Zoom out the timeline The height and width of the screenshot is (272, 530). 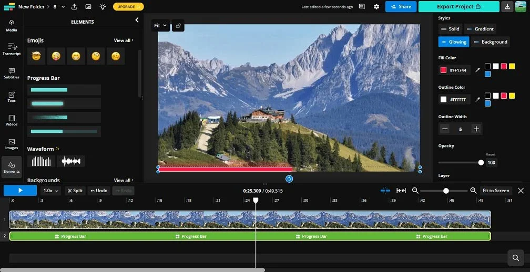coord(415,191)
